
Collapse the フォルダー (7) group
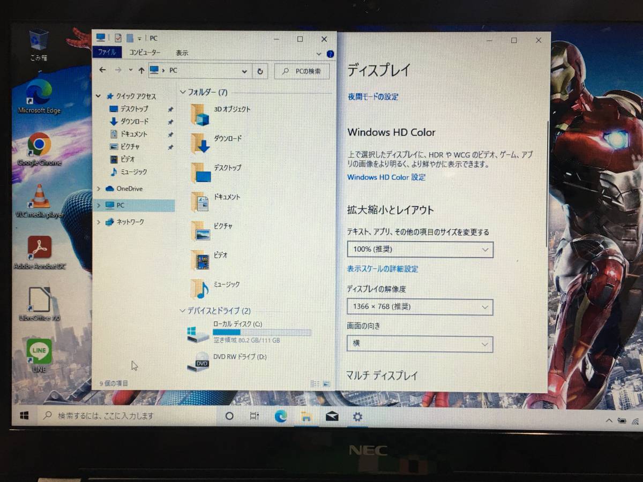click(x=183, y=92)
